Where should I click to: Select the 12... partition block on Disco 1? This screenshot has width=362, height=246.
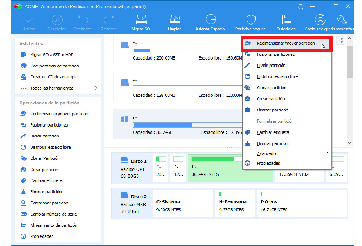tap(178, 168)
